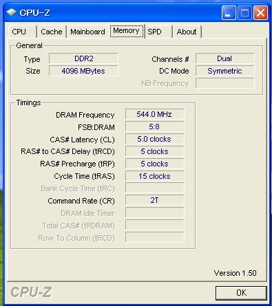This screenshot has width=272, height=306.
Task: Click the maximize window button
Action: coord(244,12)
